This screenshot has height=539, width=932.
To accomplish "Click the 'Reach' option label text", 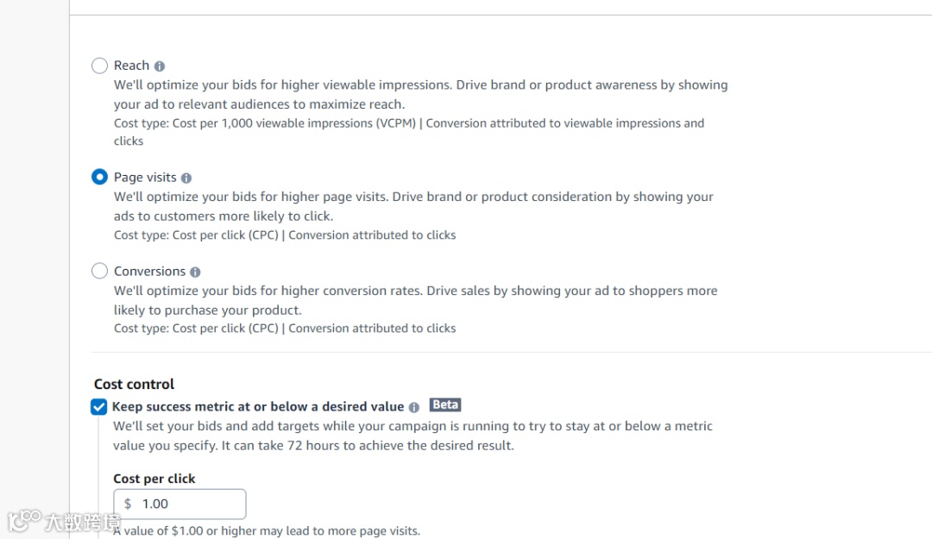I will 131,66.
